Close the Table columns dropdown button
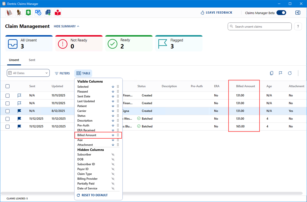307x202 pixels. coord(83,73)
